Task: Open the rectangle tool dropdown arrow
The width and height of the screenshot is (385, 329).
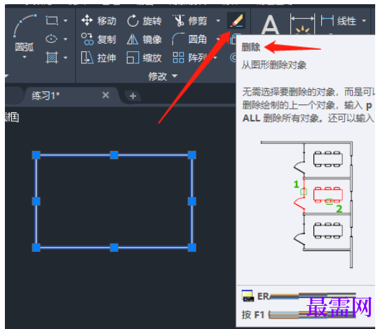Action: tap(65, 20)
